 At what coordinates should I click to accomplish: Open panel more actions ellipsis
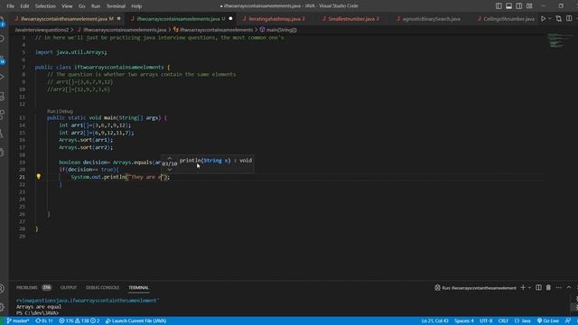[559, 287]
